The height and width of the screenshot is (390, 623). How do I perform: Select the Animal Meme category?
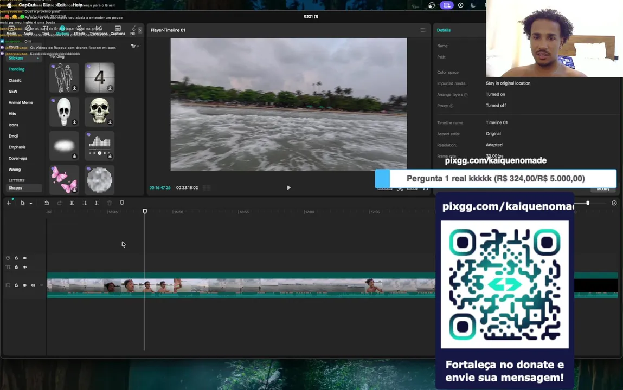coord(21,102)
